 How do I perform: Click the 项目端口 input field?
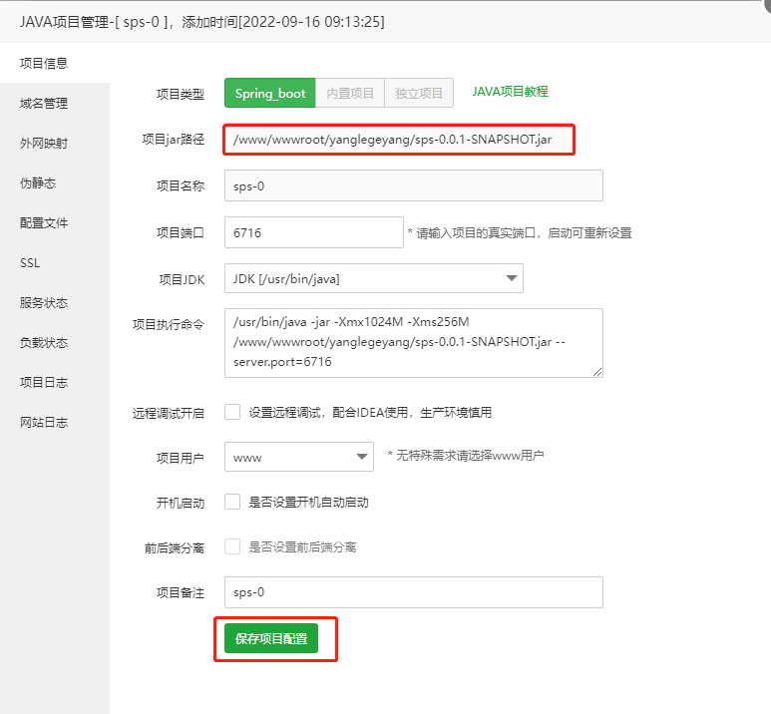(x=313, y=232)
